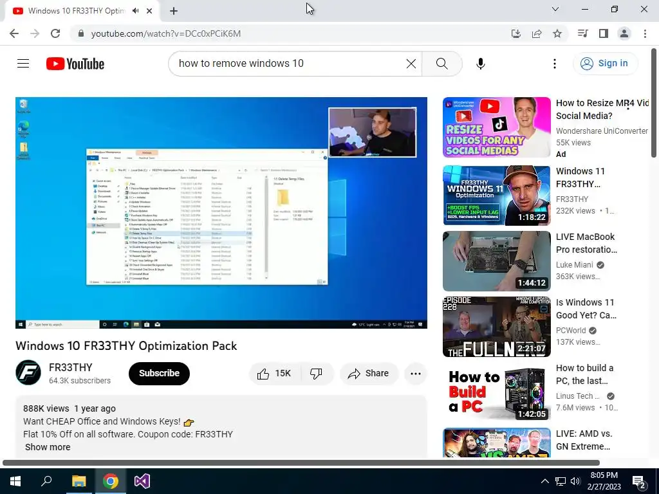659x494 pixels.
Task: Open the Resize MP4 video ad thumbnail
Action: click(496, 127)
